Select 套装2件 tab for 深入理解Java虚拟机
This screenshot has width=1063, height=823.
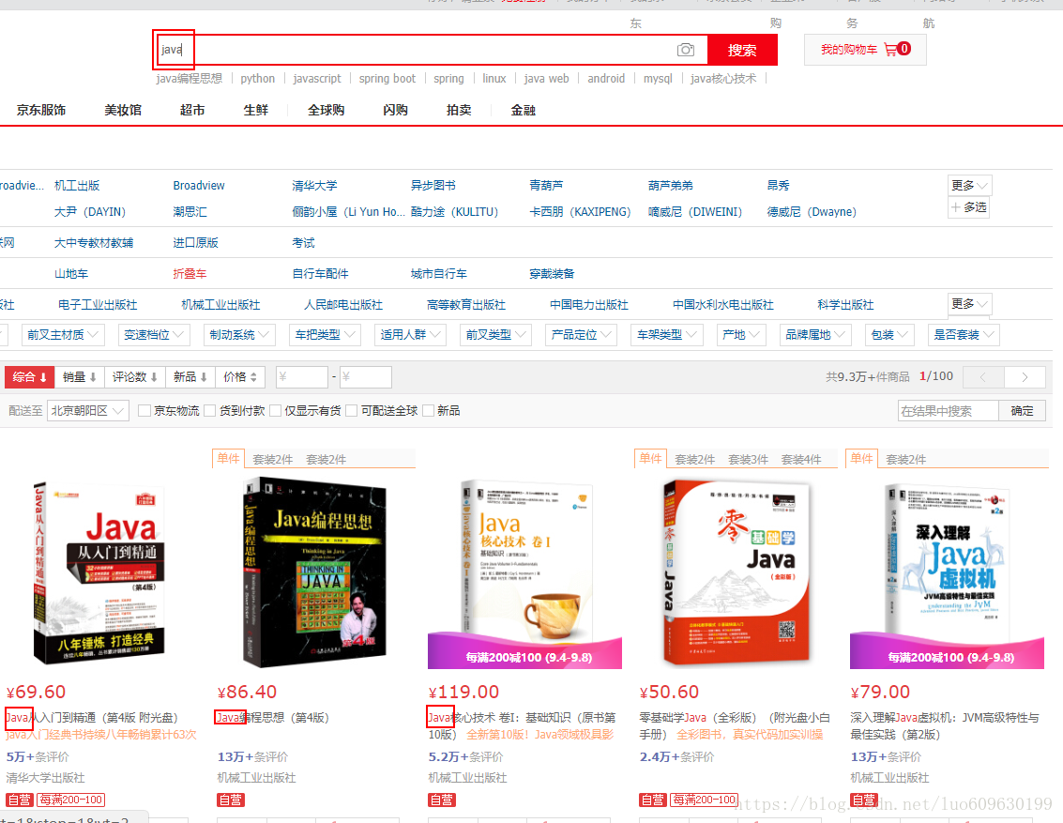click(905, 460)
